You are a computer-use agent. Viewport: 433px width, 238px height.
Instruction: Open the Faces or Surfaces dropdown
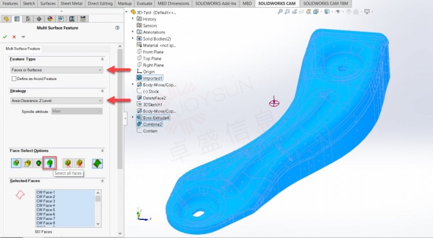tap(56, 70)
